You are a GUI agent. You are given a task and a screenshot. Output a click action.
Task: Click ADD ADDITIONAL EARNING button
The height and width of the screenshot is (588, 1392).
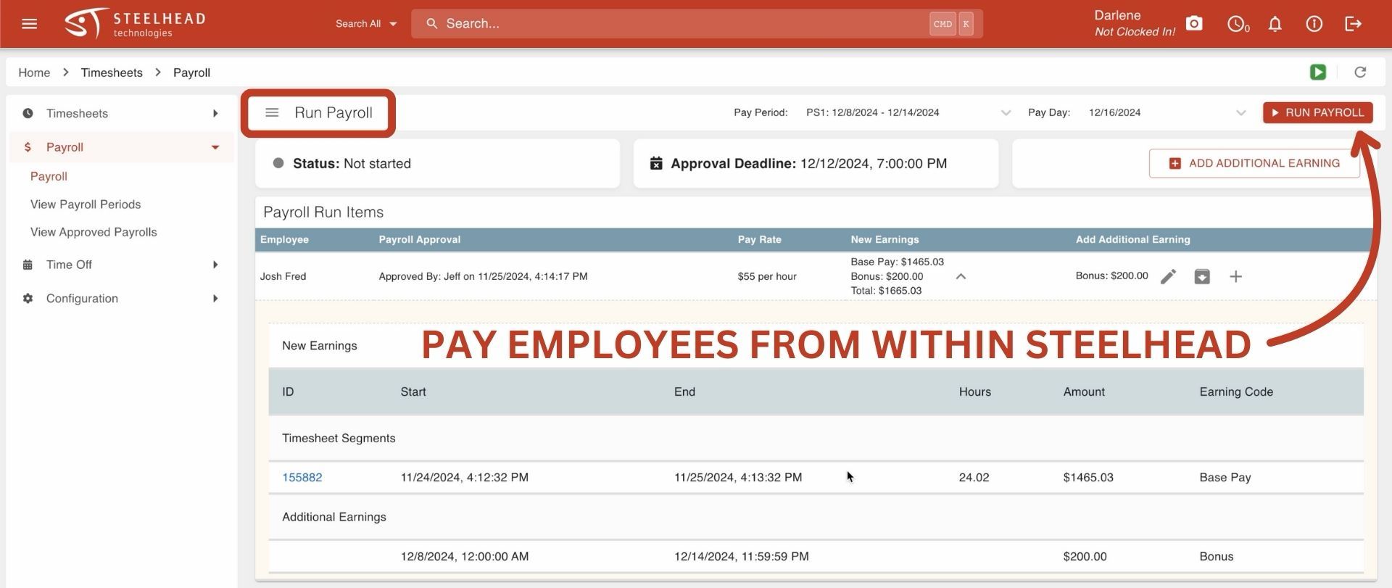click(1254, 164)
